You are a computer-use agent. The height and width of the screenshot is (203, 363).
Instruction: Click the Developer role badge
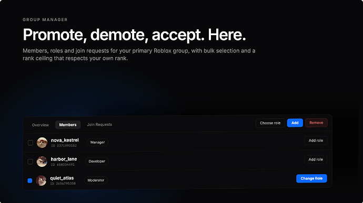97,161
